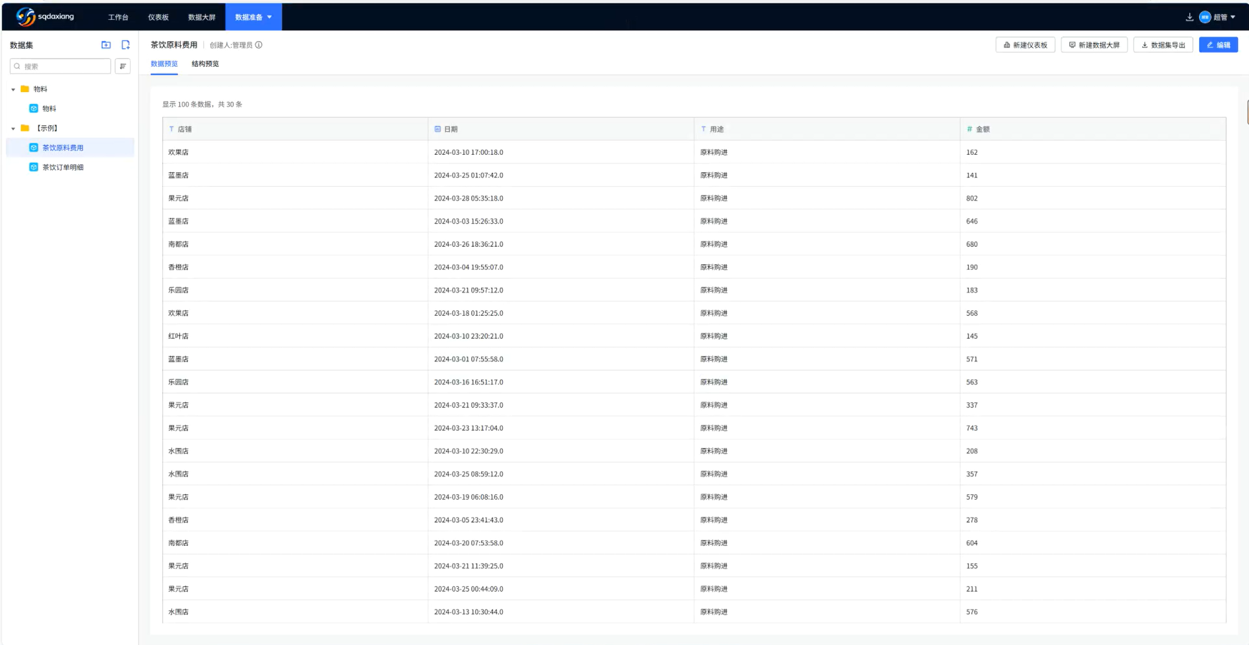Screen dimensions: 1249x645
Task: Click the 数据集导出 button
Action: tap(1163, 45)
